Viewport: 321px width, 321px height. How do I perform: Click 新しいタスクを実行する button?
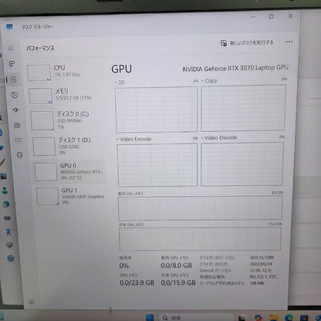coord(247,42)
